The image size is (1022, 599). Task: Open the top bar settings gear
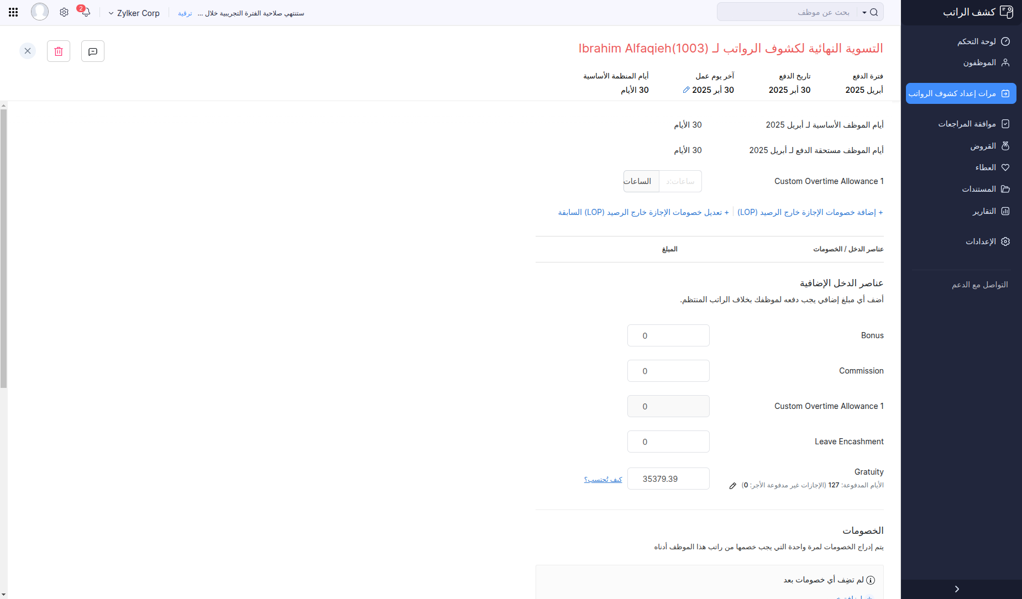64,12
